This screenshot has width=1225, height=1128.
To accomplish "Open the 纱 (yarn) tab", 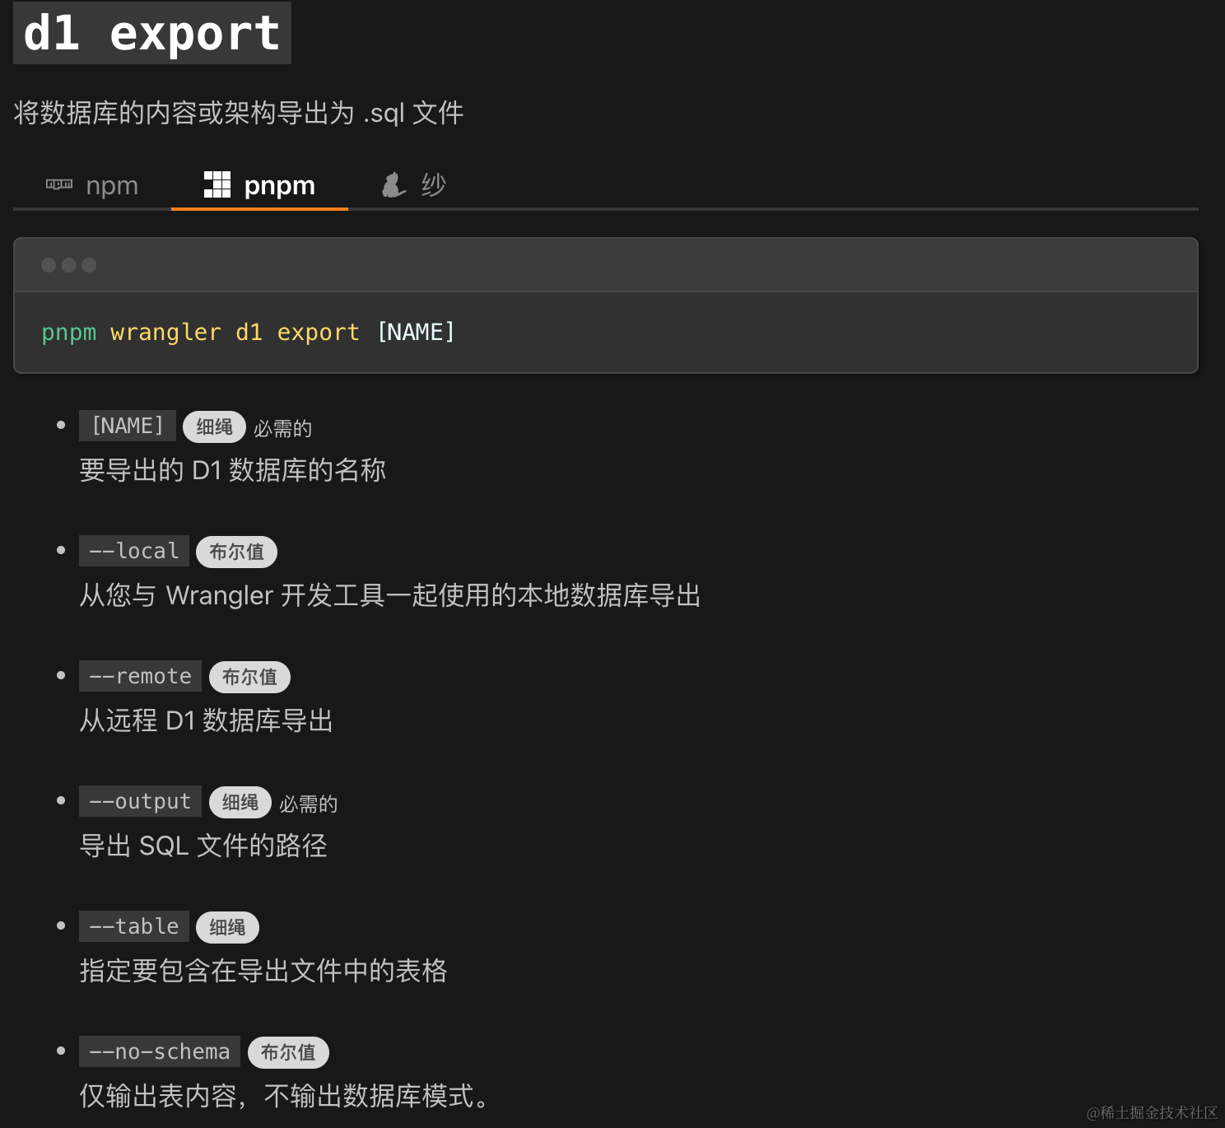I will (433, 184).
